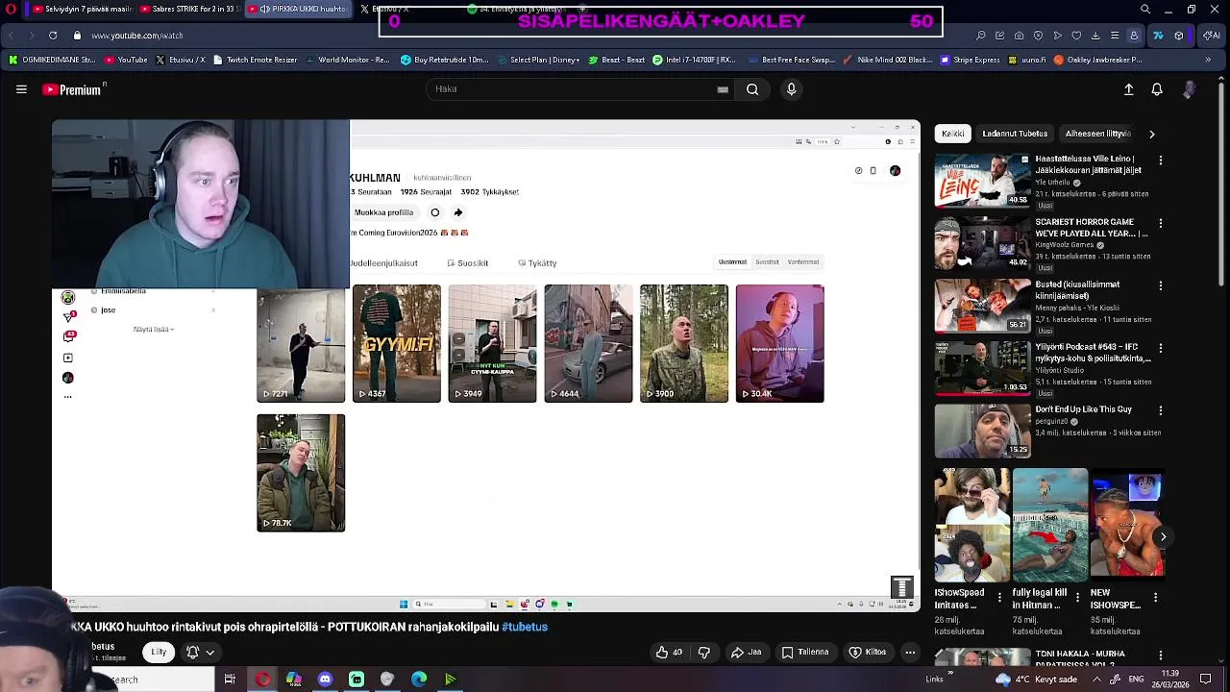Open Opera GX from taskbar
This screenshot has height=692, width=1230.
coord(262,680)
